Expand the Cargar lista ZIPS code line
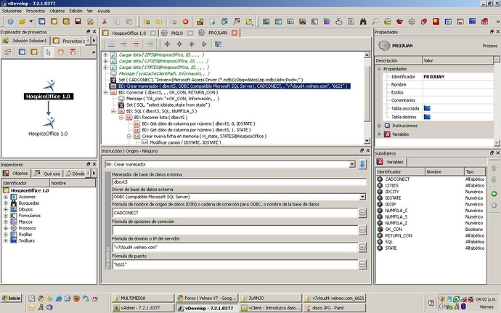The width and height of the screenshot is (501, 313). [x=105, y=55]
